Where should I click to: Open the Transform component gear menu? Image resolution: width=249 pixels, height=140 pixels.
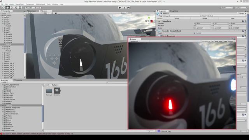[245, 21]
